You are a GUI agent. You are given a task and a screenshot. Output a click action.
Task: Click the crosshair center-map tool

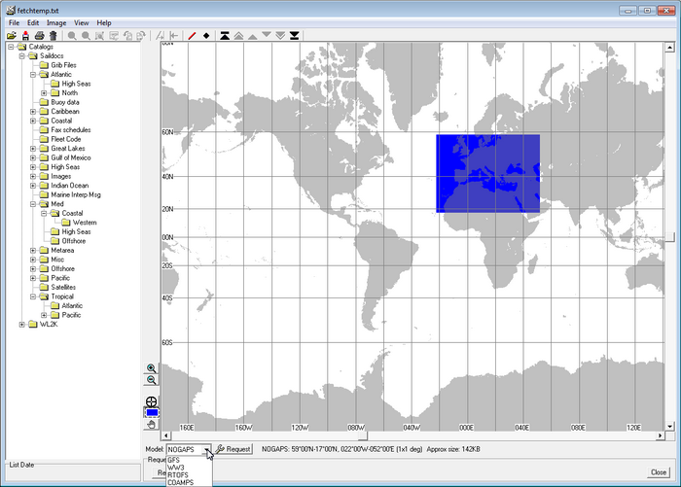pyautogui.click(x=151, y=401)
